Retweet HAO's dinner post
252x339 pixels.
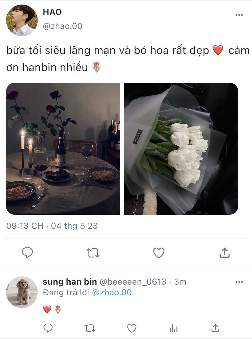93,253
